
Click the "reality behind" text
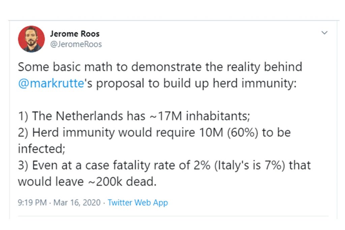click(264, 67)
